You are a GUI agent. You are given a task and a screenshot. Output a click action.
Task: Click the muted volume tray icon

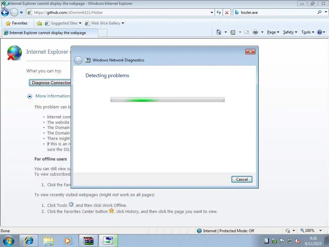pyautogui.click(x=297, y=241)
